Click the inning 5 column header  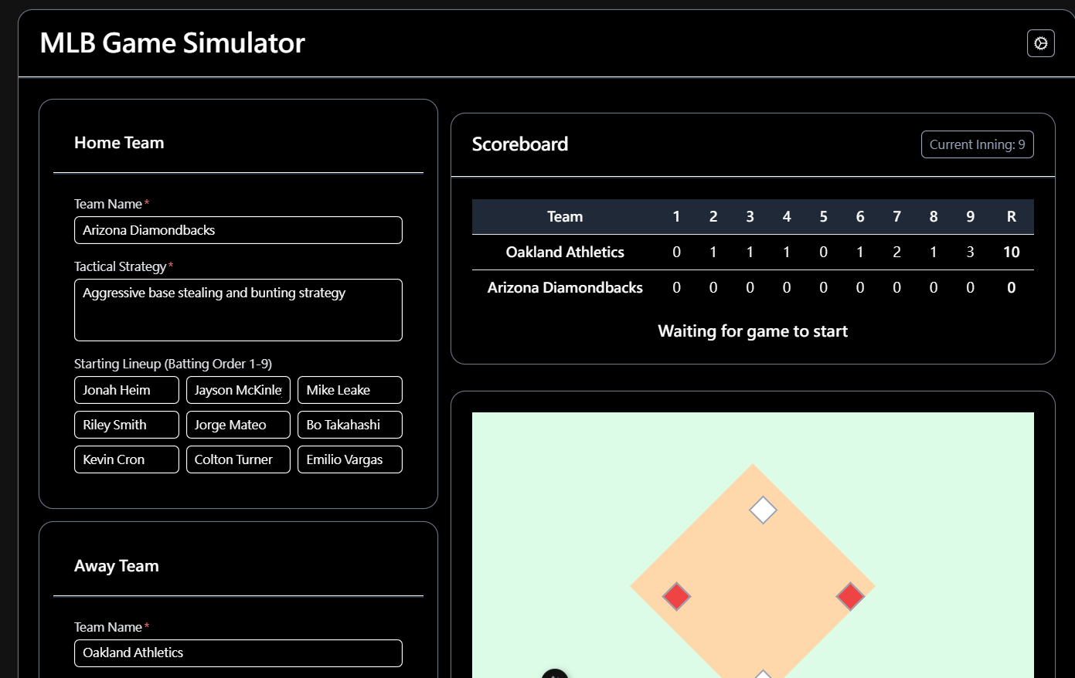(x=823, y=217)
